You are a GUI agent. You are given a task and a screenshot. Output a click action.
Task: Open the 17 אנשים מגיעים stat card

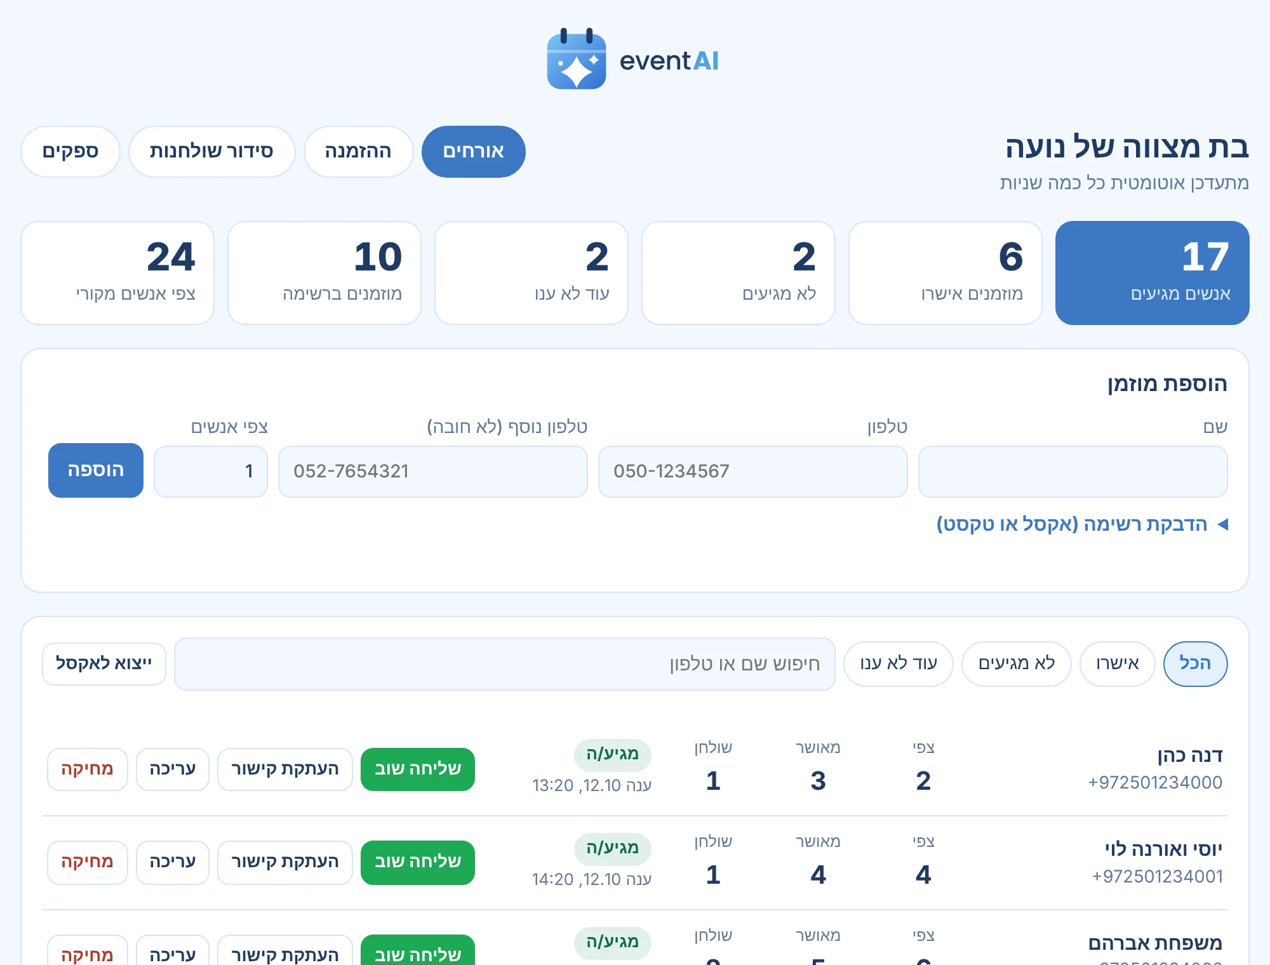point(1152,273)
